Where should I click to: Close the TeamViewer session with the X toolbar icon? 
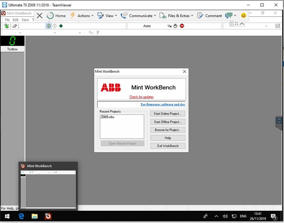click(x=39, y=16)
